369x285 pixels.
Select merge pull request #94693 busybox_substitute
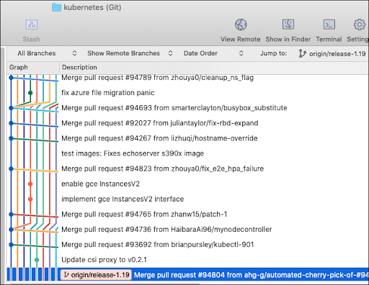pos(174,108)
